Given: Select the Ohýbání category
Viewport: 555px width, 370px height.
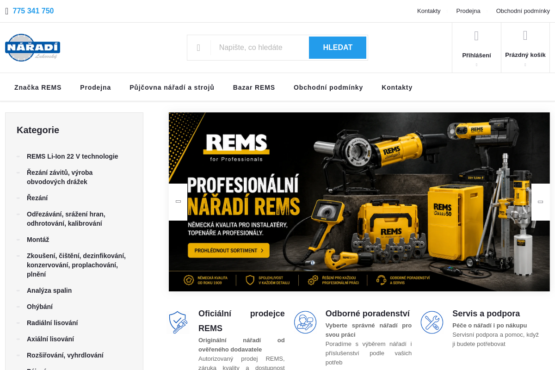Looking at the screenshot, I should tap(40, 307).
